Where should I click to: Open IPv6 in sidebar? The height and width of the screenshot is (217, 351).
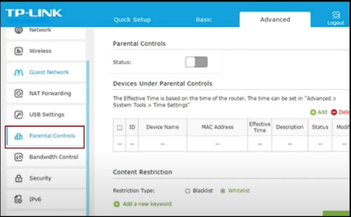pyautogui.click(x=46, y=200)
